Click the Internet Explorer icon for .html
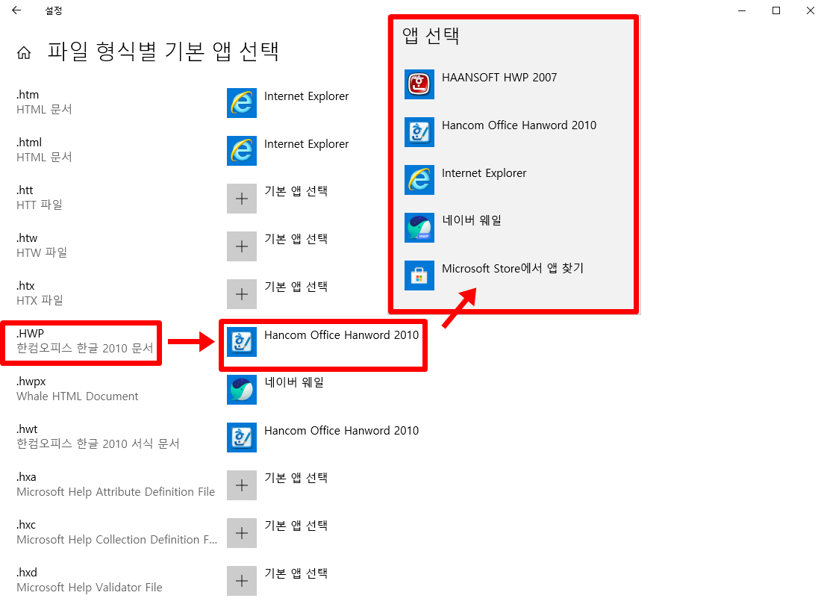The image size is (824, 610). click(242, 151)
